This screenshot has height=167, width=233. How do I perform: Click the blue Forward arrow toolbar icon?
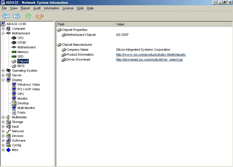[x=17, y=16]
